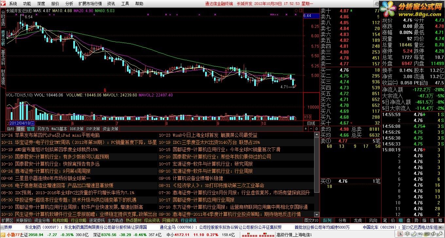Click the 图文F10 tab
The height and width of the screenshot is (238, 445).
click(x=311, y=220)
